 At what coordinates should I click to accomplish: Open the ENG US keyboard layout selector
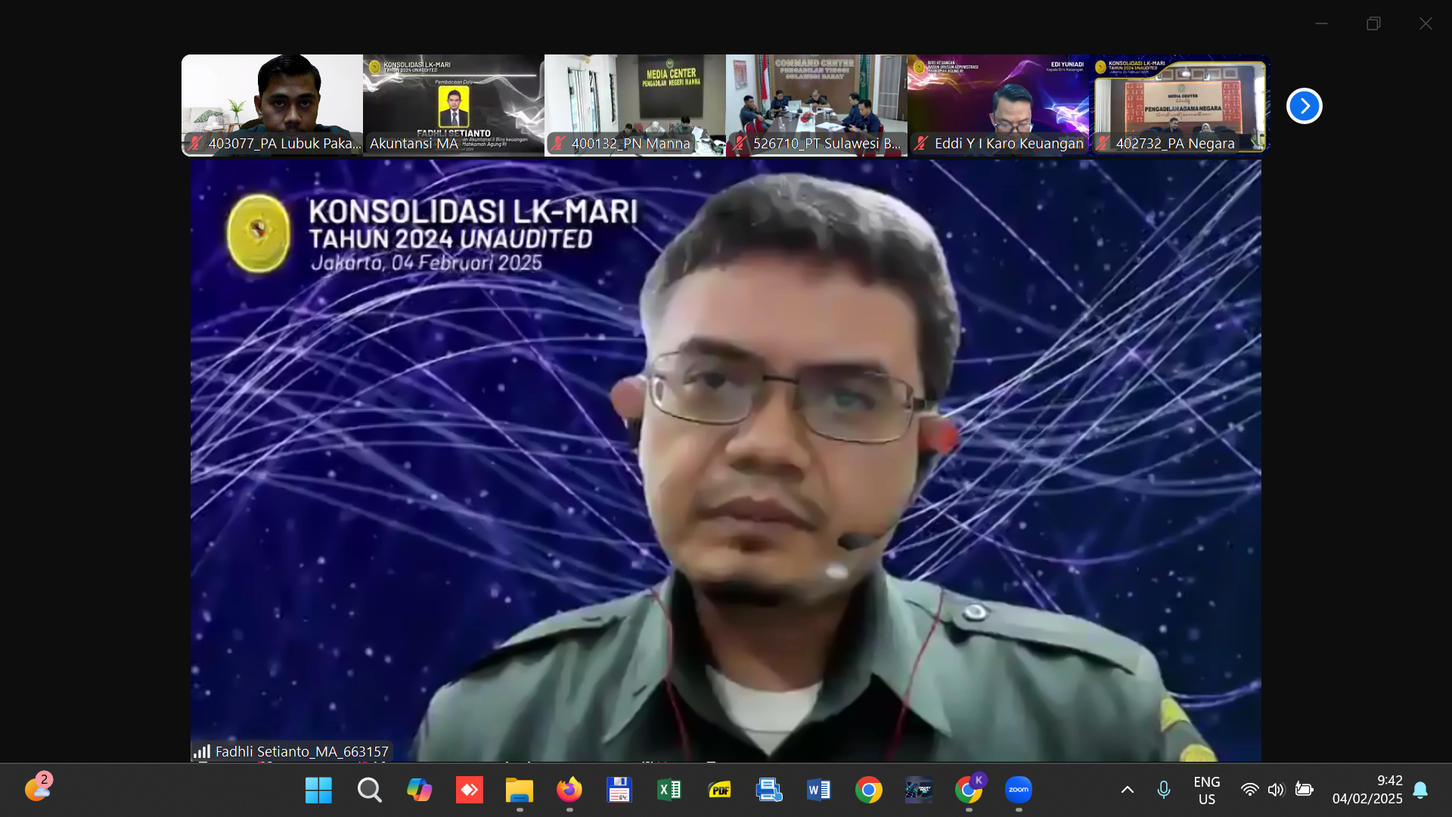coord(1206,790)
